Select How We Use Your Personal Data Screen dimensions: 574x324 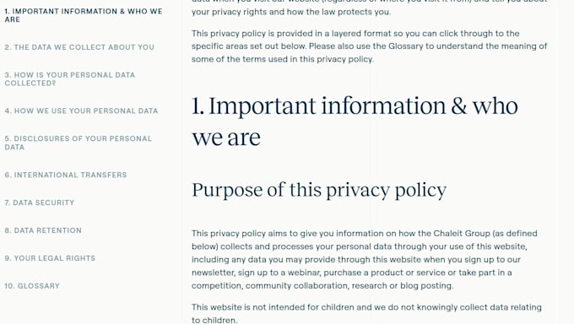81,111
